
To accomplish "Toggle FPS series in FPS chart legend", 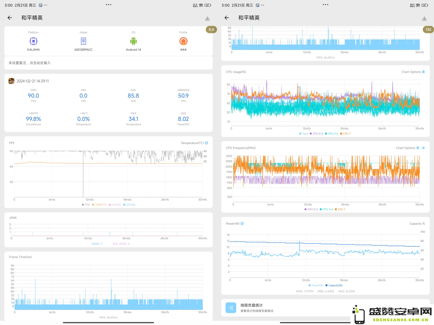I will click(x=86, y=205).
